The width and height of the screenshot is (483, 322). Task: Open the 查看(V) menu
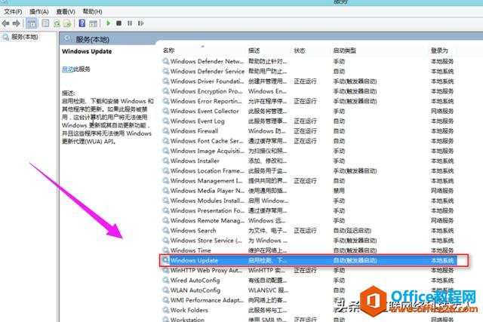[66, 12]
